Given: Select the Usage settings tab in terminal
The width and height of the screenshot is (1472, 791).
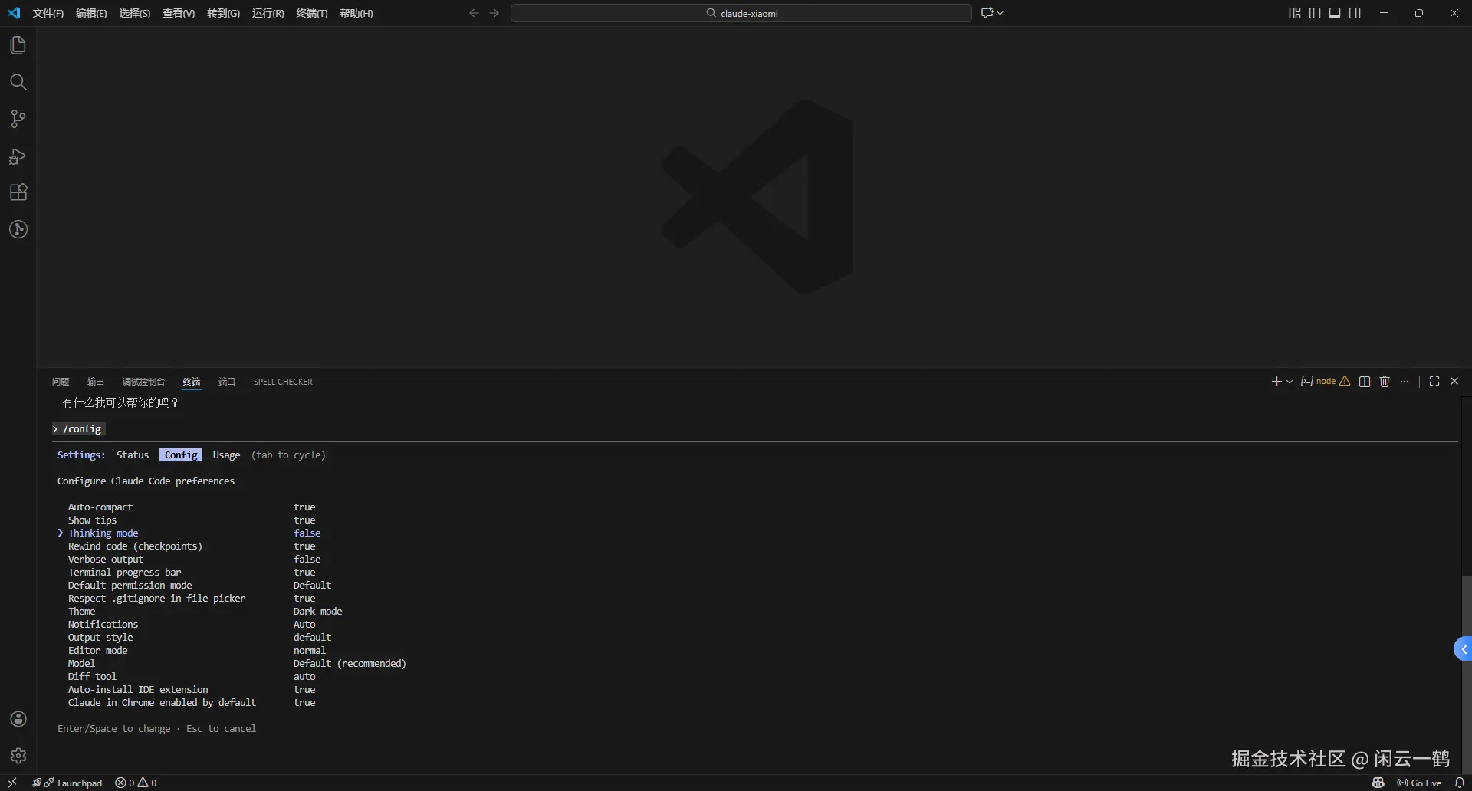Looking at the screenshot, I should coord(226,455).
